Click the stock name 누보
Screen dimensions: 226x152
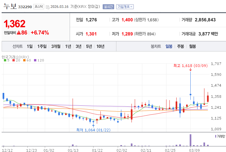tap(10, 6)
